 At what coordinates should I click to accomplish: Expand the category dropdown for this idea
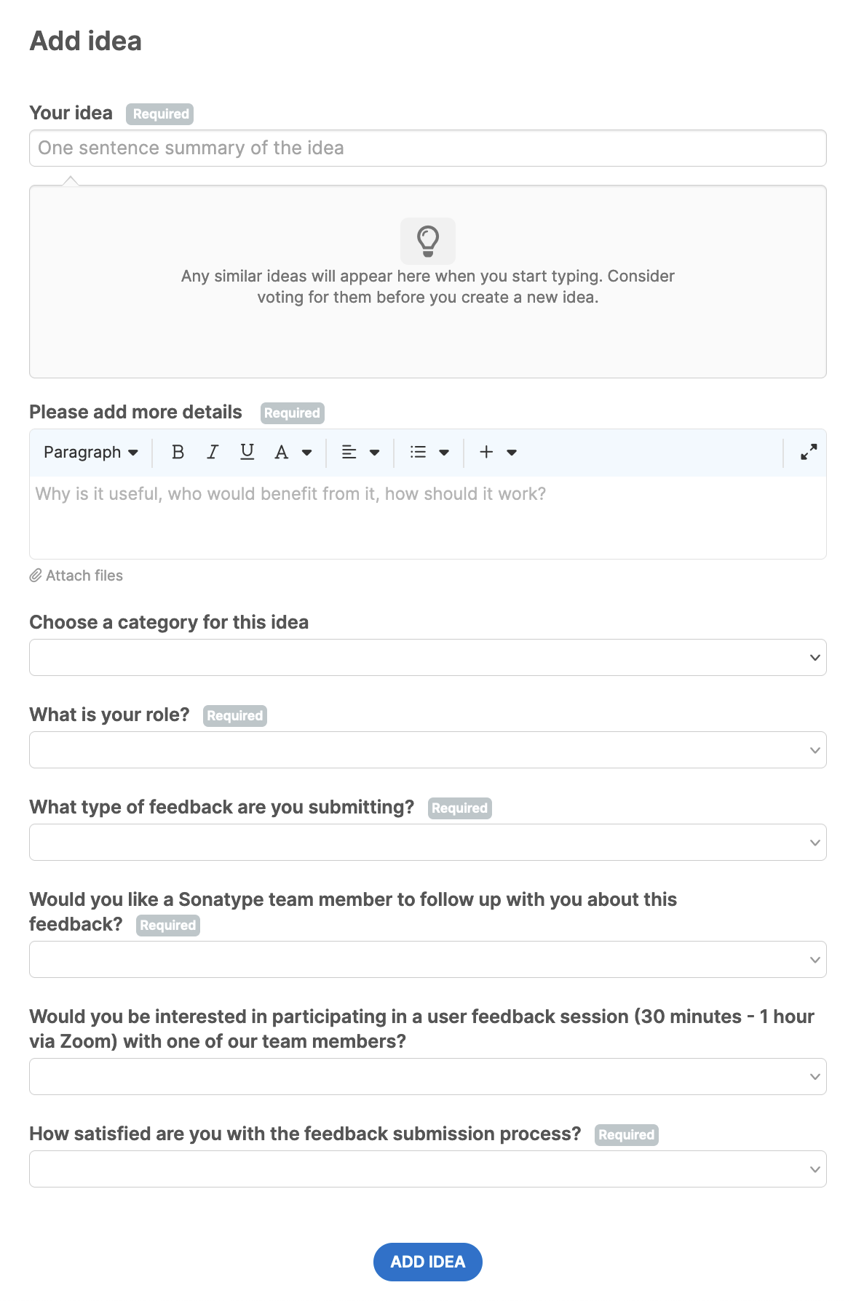[428, 658]
